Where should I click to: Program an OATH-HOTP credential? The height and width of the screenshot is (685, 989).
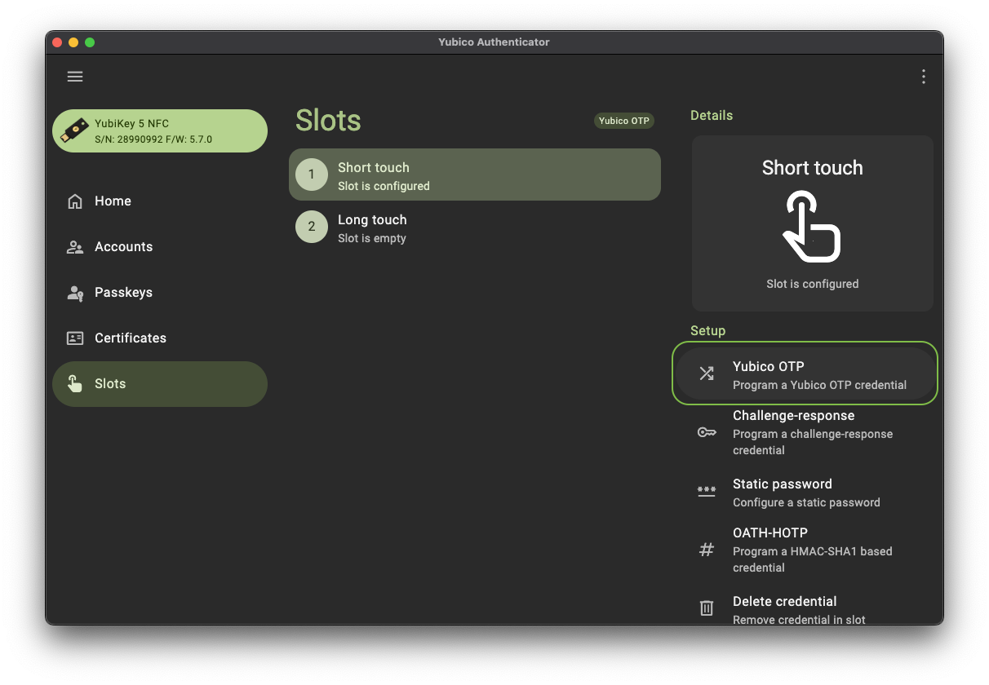pyautogui.click(x=805, y=550)
